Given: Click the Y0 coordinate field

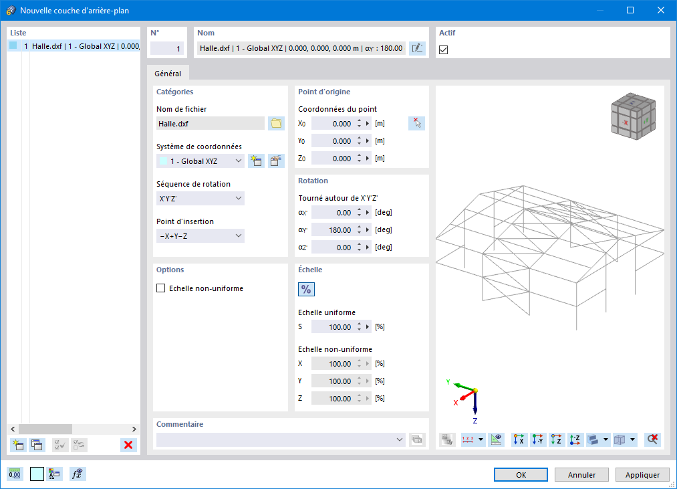Looking at the screenshot, I should (333, 141).
